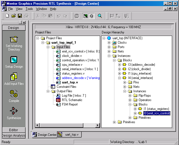Expand the I0 (xmit_rcv_control) node
Screen dimensions: 179x145
pyautogui.click(x=135, y=113)
